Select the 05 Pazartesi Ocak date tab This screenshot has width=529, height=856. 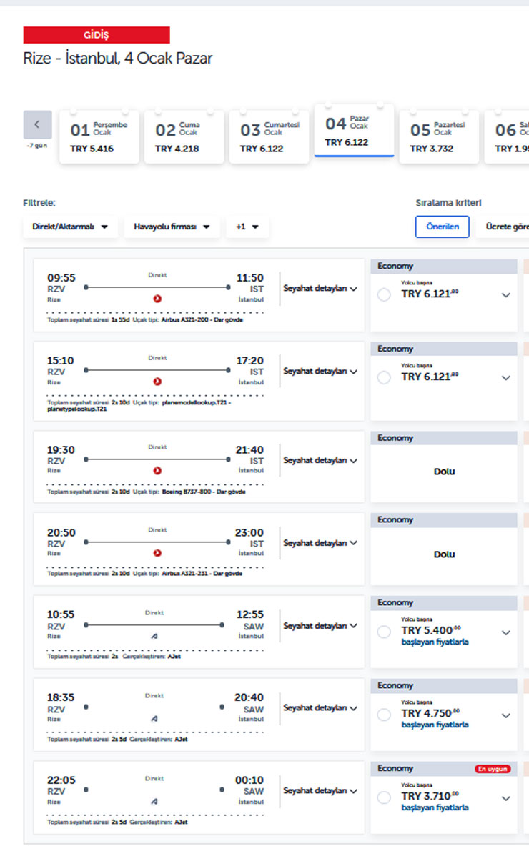click(x=438, y=137)
